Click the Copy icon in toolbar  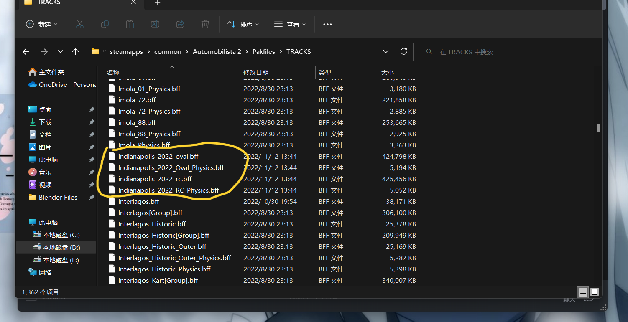(105, 24)
